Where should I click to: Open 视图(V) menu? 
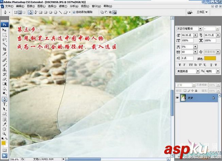click(x=85, y=6)
